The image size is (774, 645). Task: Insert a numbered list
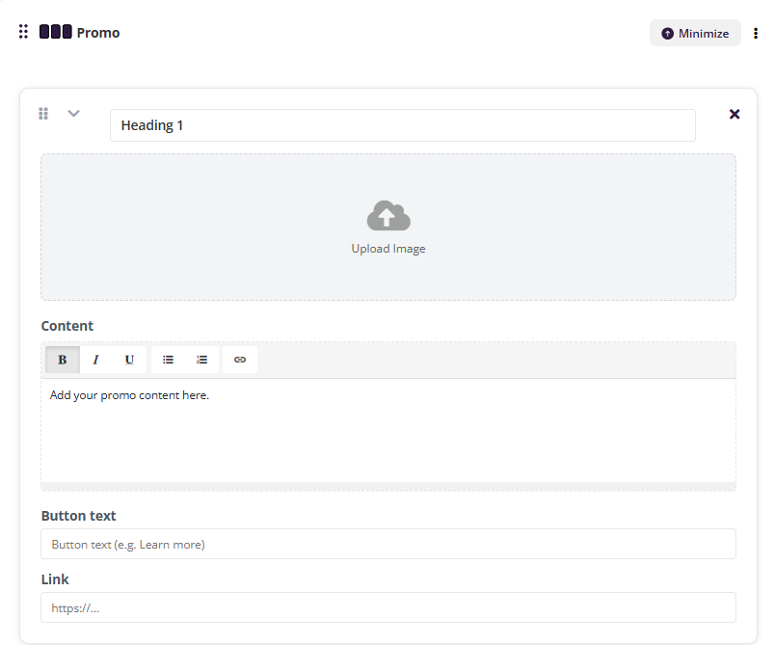(201, 360)
